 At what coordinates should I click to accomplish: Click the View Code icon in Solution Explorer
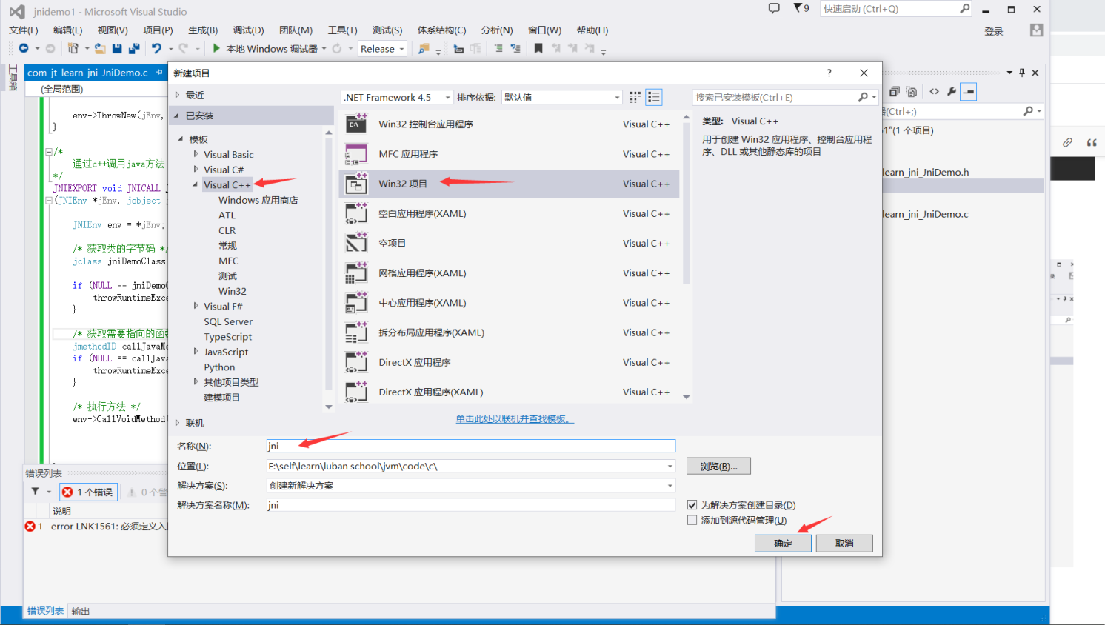click(934, 92)
